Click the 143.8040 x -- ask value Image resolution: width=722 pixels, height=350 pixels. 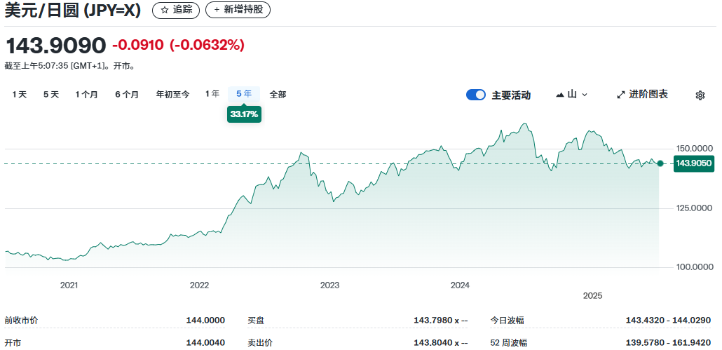click(x=441, y=343)
